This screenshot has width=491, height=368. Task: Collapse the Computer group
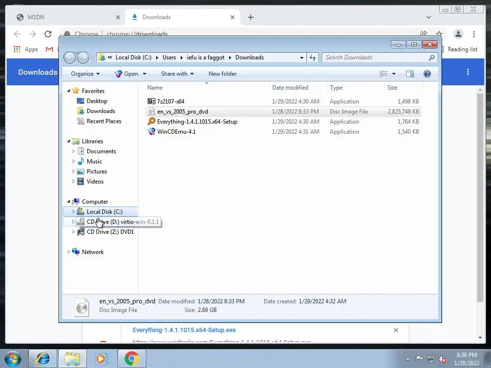tap(69, 202)
